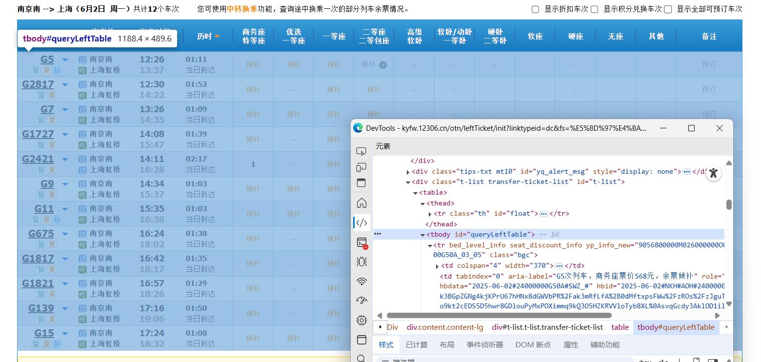761x362 pixels.
Task: Open the Sources bug icon in DevTools
Action: [x=361, y=262]
